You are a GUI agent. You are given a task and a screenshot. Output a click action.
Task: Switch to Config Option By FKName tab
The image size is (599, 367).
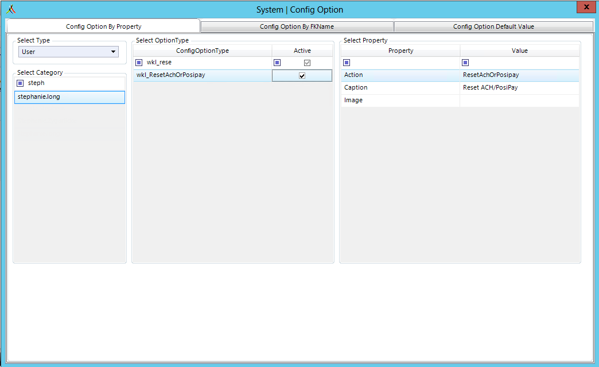(297, 26)
